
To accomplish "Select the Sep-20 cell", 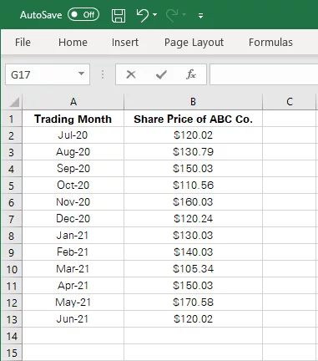I will click(73, 169).
